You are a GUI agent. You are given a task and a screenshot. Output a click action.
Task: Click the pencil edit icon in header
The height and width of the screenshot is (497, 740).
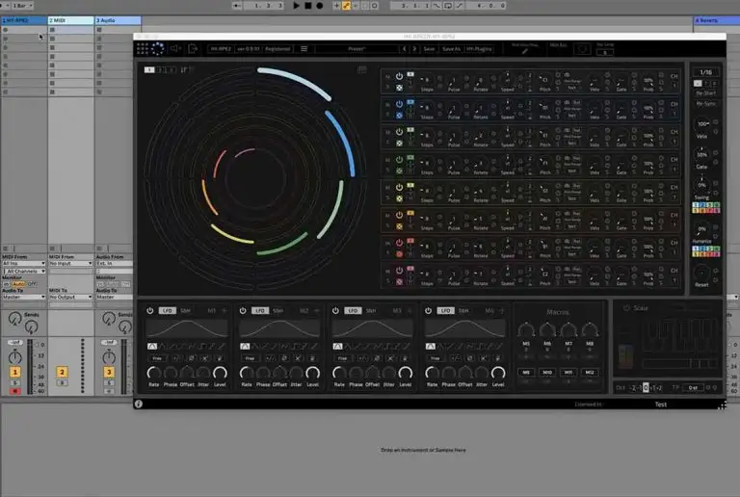click(x=524, y=51)
